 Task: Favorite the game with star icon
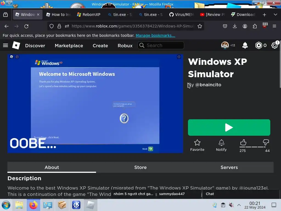197,143
